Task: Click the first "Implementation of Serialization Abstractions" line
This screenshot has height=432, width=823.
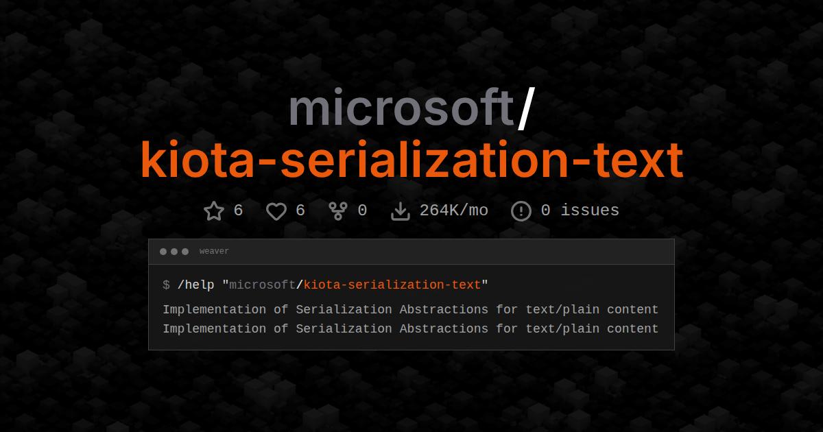Action: pos(410,310)
